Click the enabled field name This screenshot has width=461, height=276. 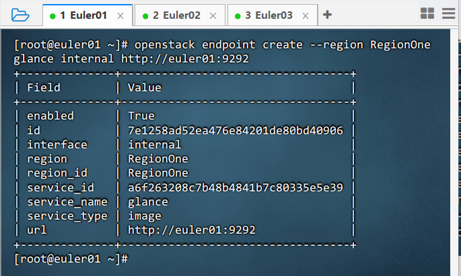click(x=50, y=116)
